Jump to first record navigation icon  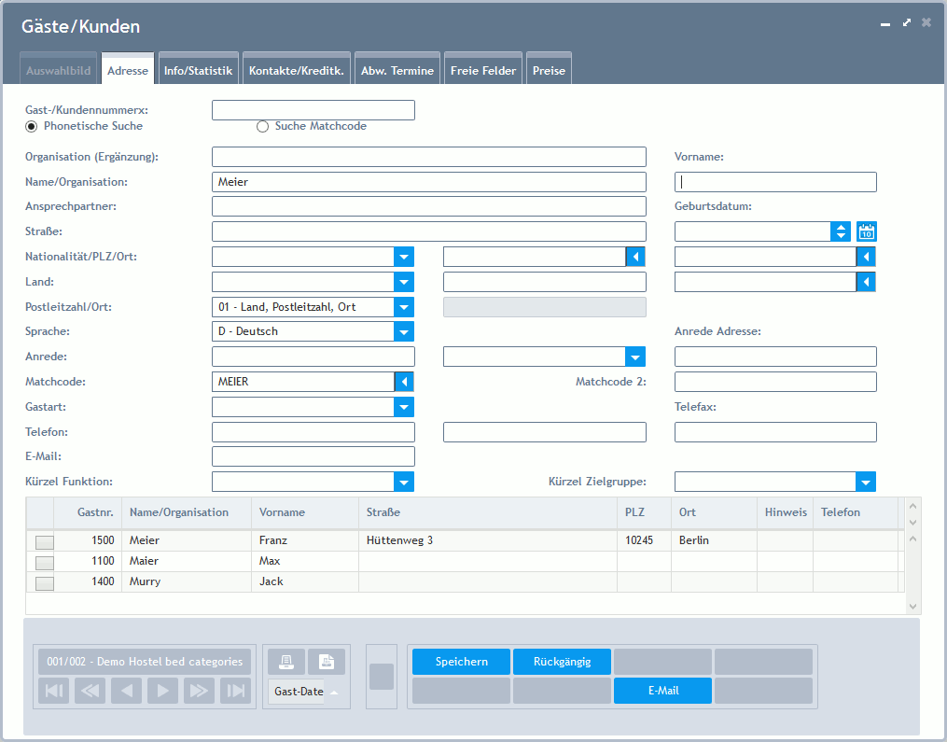(54, 691)
